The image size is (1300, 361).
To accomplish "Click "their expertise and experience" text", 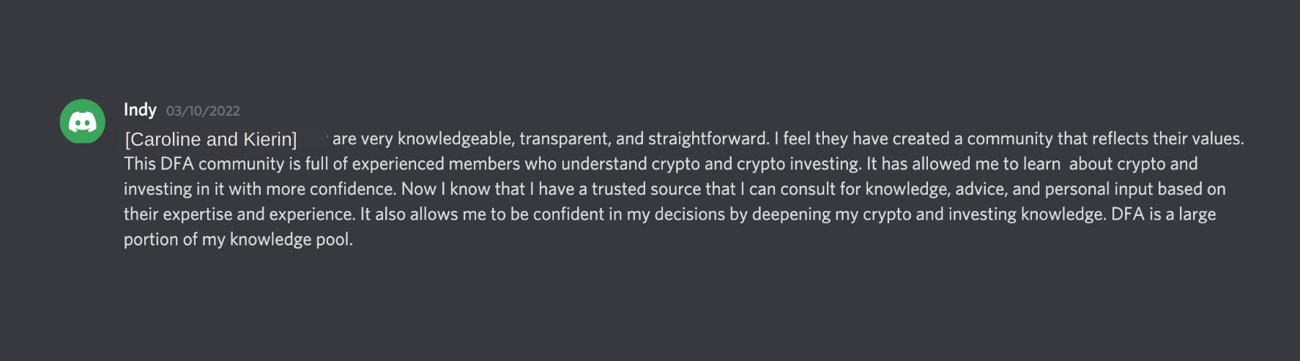I will click(239, 215).
